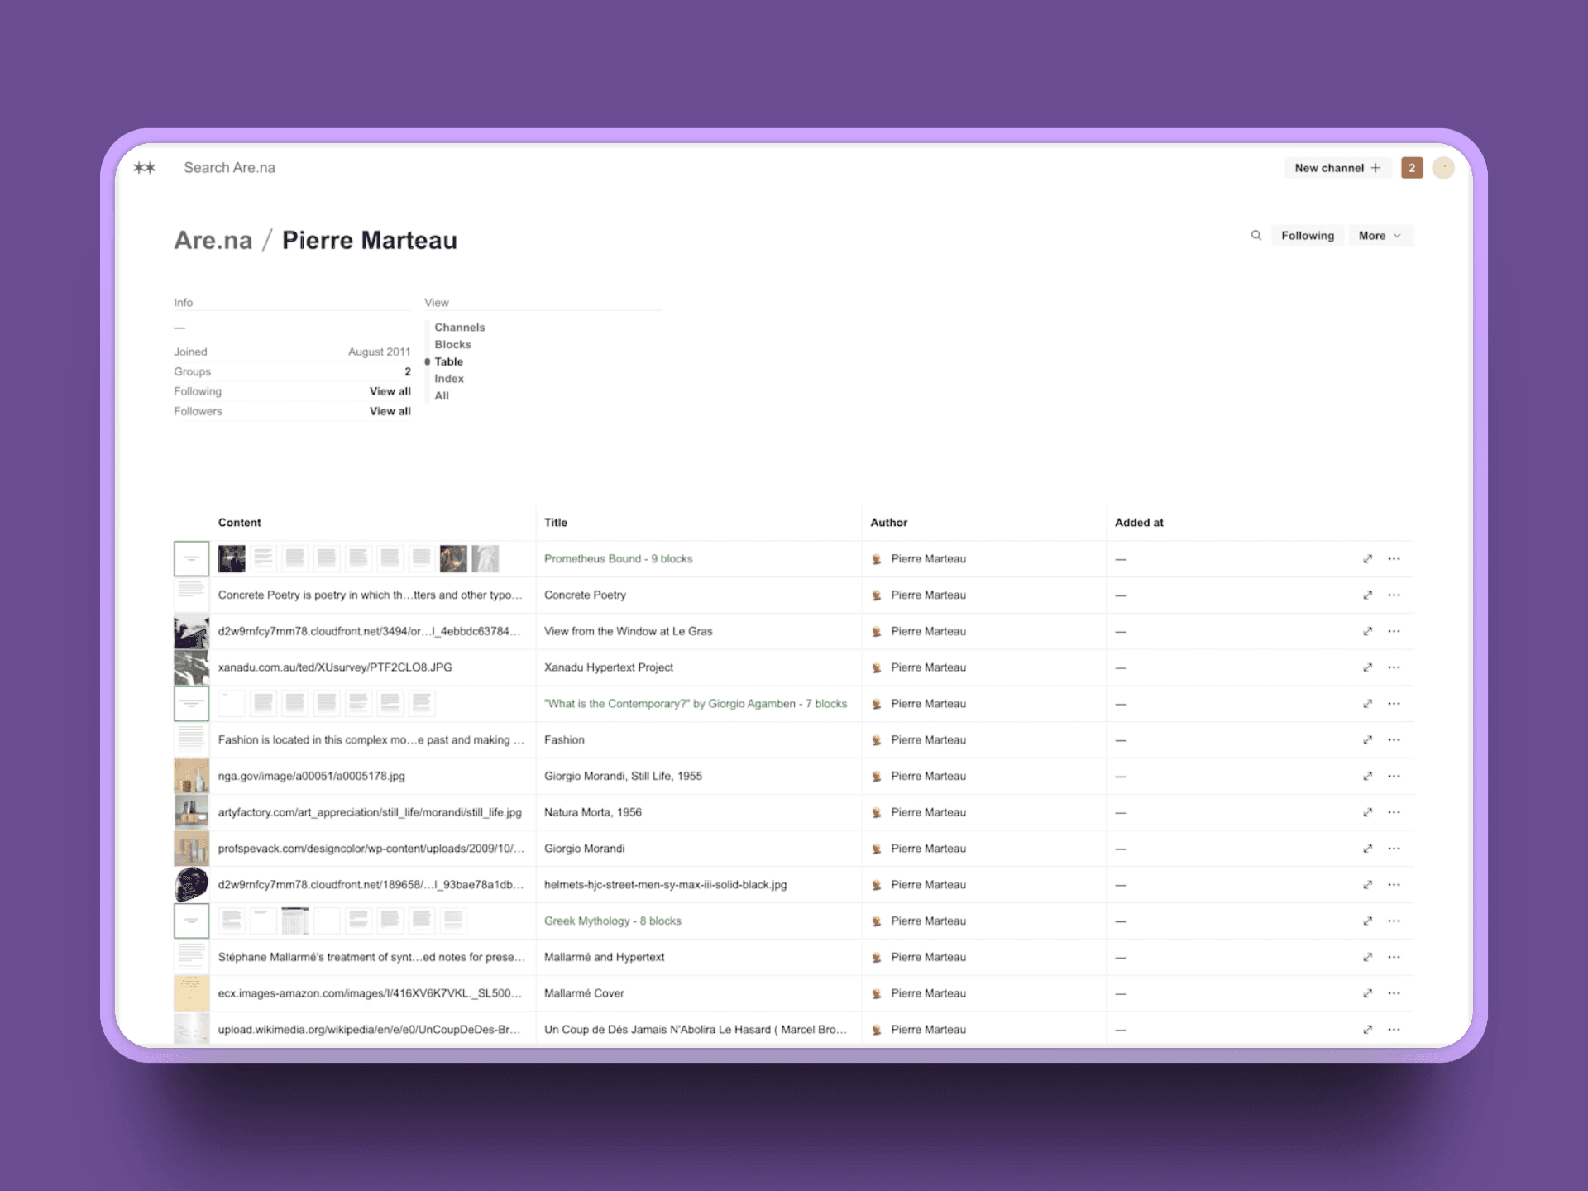Viewport: 1588px width, 1191px height.
Task: Open the More dropdown menu
Action: coord(1380,236)
